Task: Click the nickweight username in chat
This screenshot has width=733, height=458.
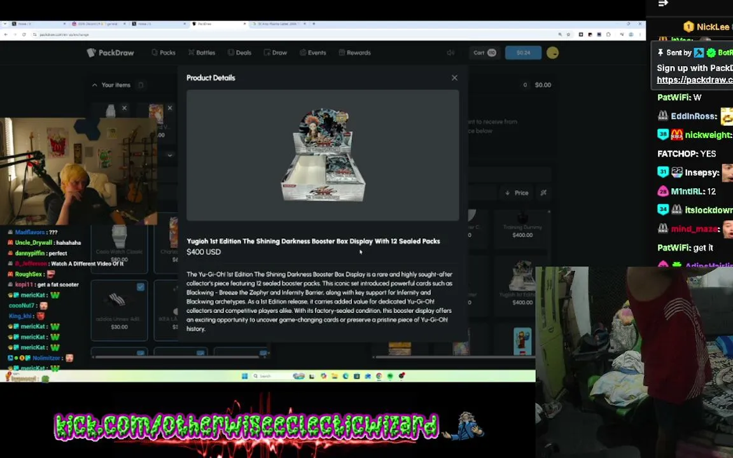Action: tap(708, 135)
